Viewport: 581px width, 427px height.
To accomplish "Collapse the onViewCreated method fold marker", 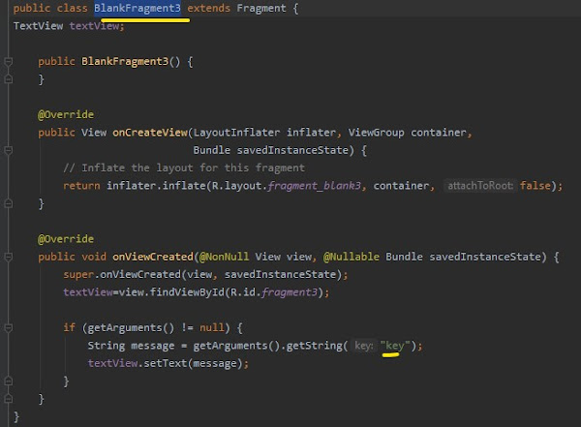I will (x=9, y=257).
